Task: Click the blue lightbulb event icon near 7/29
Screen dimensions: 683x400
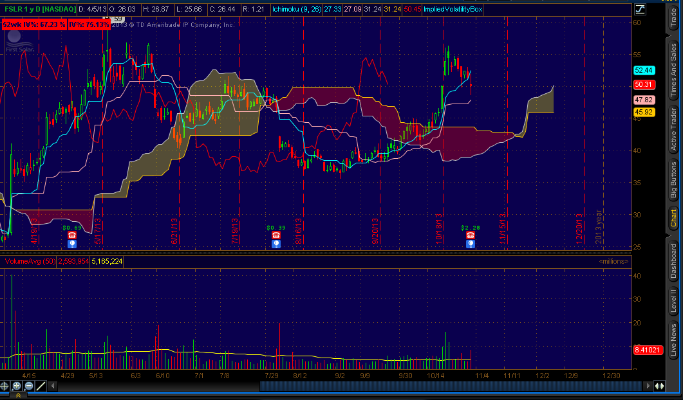Action: click(x=276, y=244)
